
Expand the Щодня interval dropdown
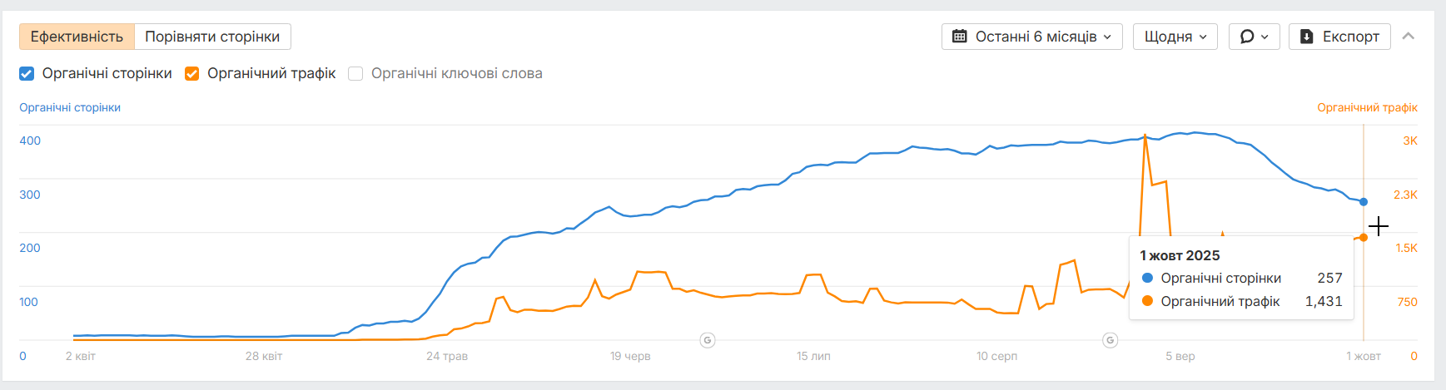(1175, 37)
